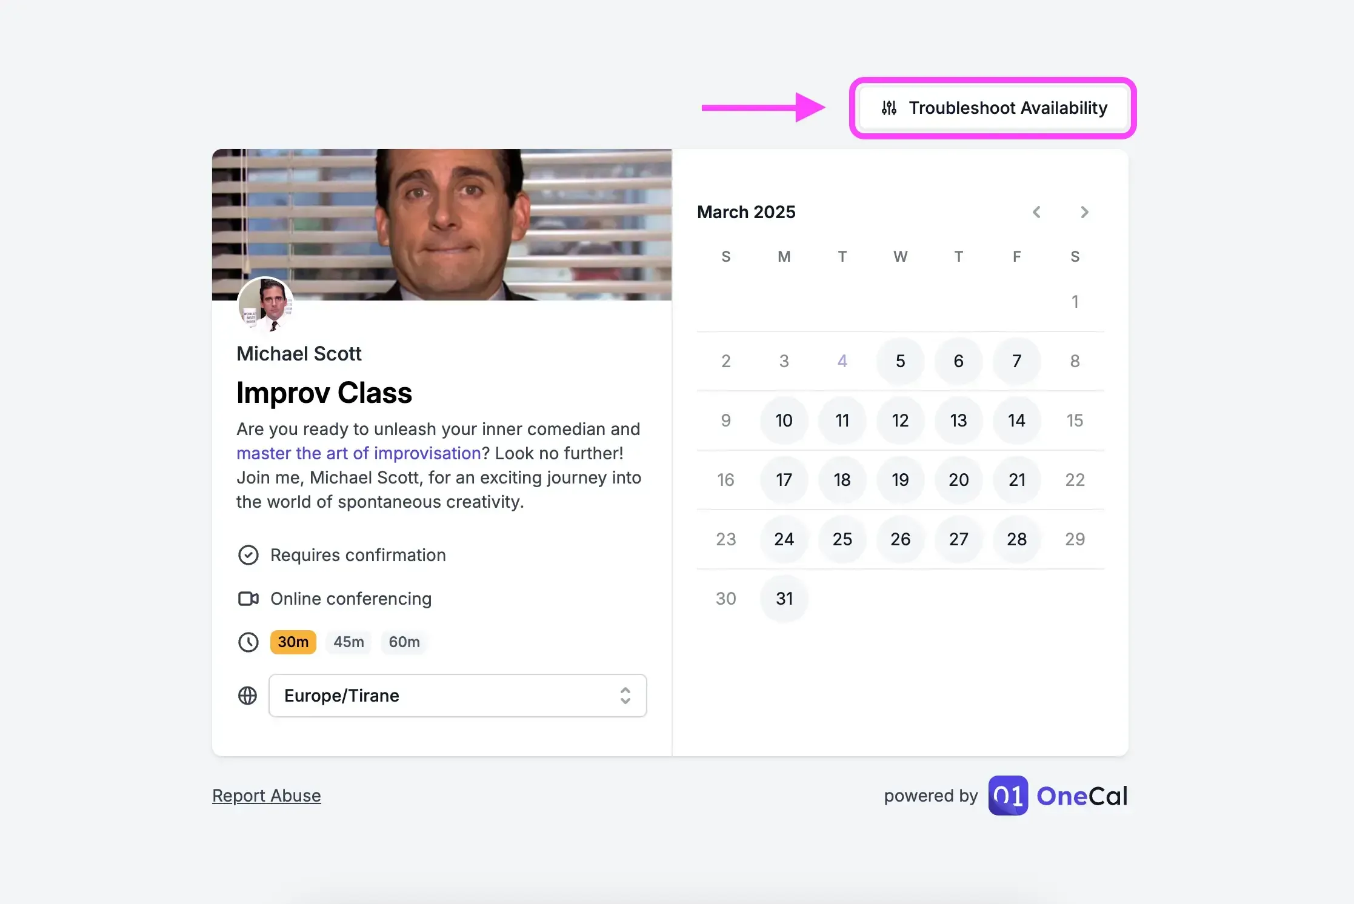Switch duration to 60m
The width and height of the screenshot is (1354, 904).
coord(404,642)
